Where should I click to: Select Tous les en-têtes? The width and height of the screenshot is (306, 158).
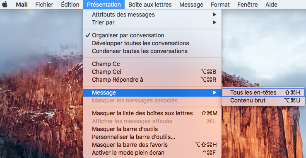tap(263, 92)
